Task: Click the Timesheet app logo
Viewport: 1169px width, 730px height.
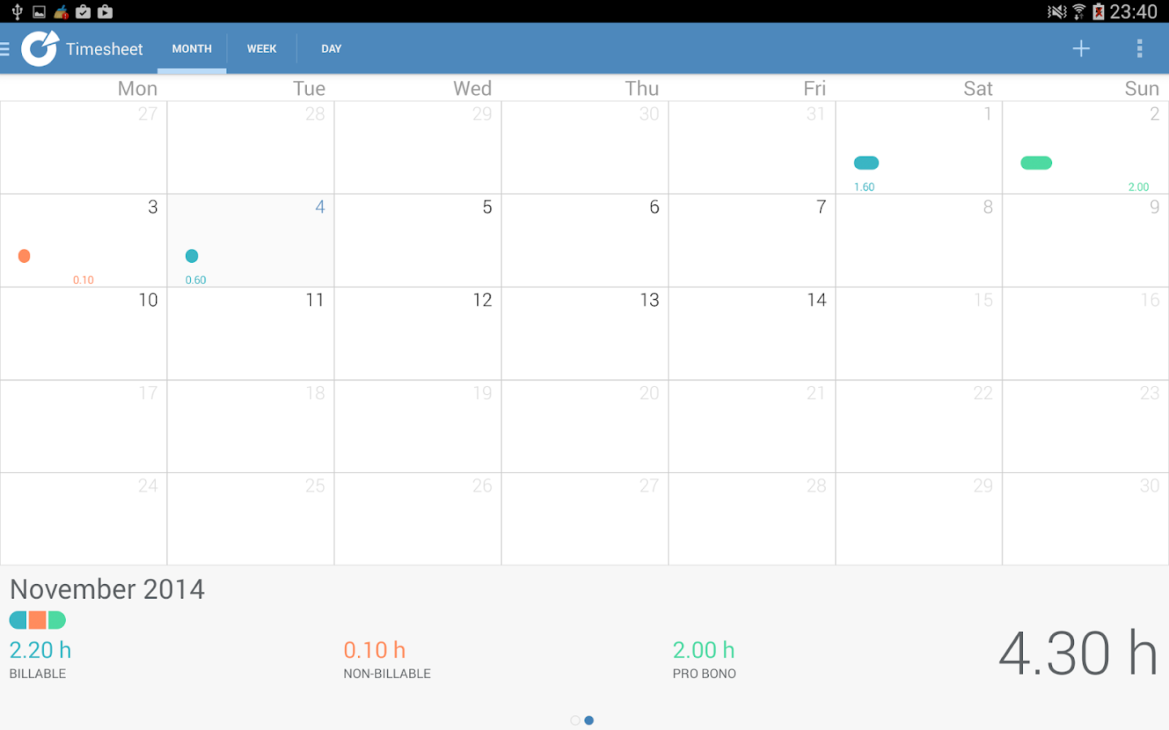Action: (38, 49)
